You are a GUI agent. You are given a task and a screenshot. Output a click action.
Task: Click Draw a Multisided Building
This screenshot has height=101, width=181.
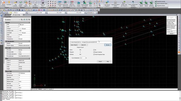coord(133,3)
